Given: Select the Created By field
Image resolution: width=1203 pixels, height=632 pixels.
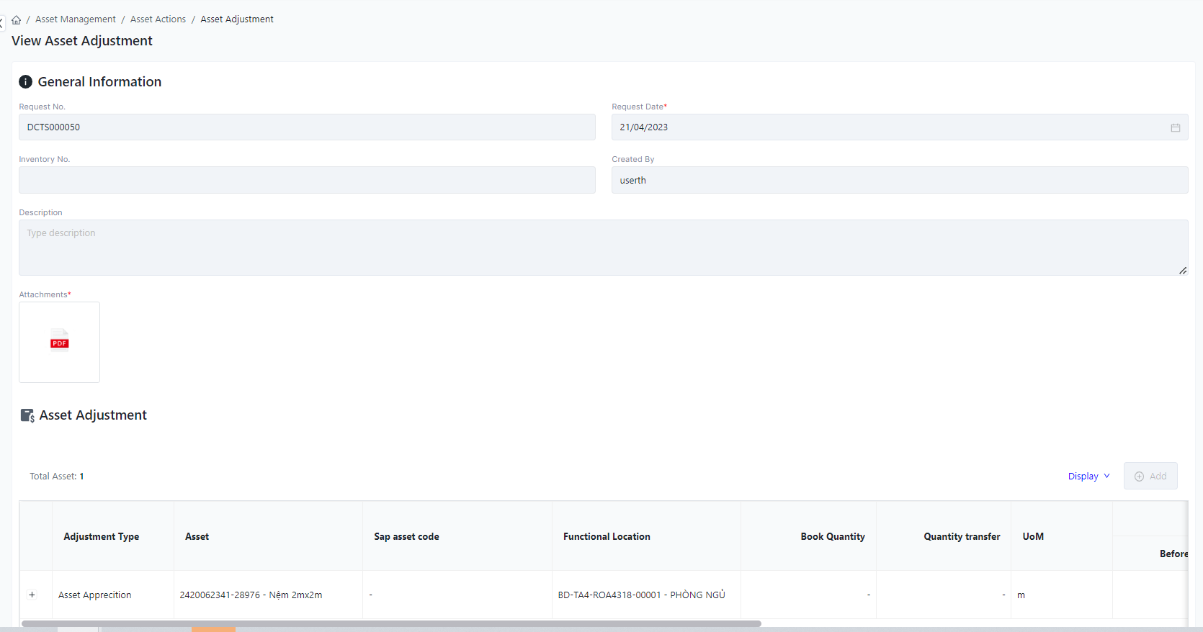Looking at the screenshot, I should pyautogui.click(x=899, y=180).
